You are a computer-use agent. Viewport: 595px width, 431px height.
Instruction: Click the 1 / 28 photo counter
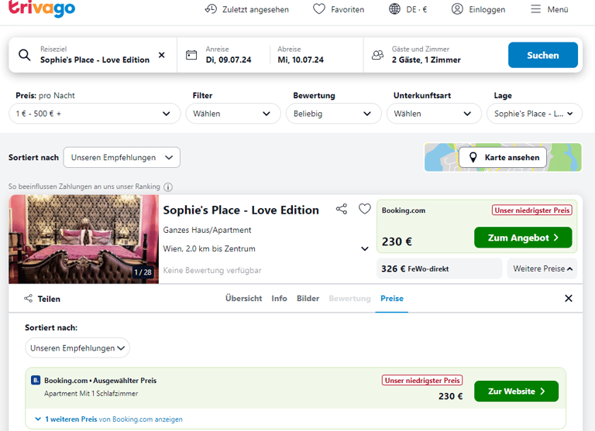click(143, 272)
